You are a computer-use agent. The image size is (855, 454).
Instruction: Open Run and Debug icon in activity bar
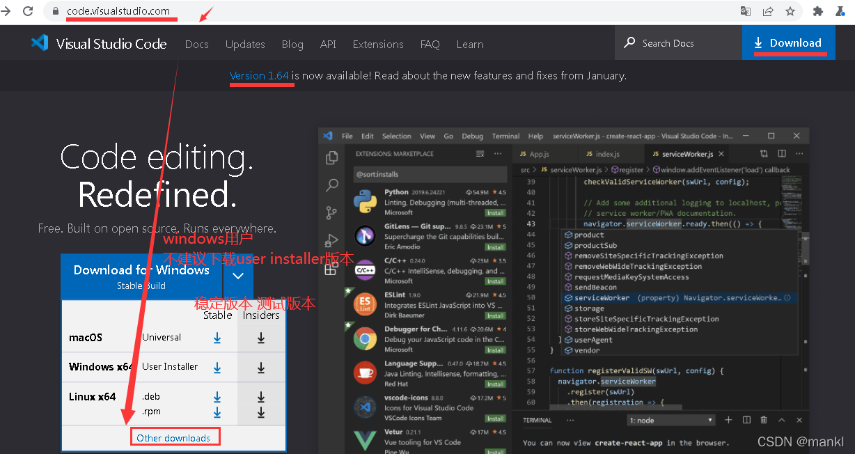332,241
